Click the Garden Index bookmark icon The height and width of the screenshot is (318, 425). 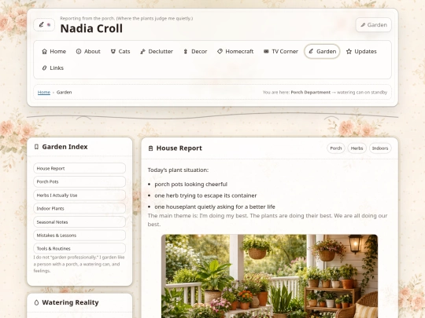tap(36, 147)
